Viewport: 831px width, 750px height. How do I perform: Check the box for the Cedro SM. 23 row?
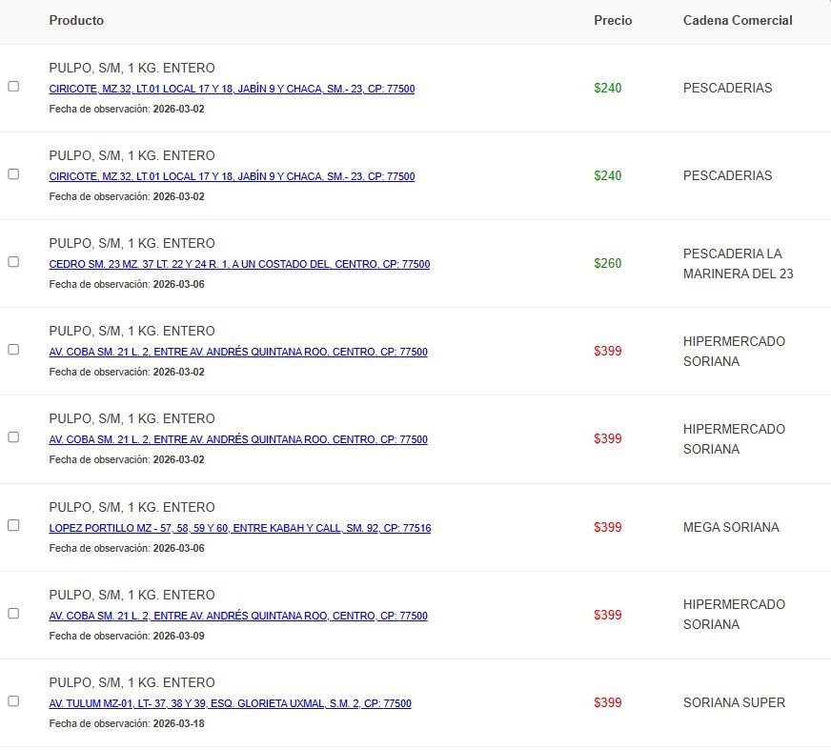(x=13, y=262)
